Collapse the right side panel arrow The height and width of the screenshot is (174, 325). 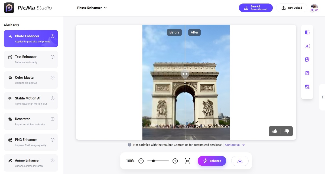click(x=322, y=97)
